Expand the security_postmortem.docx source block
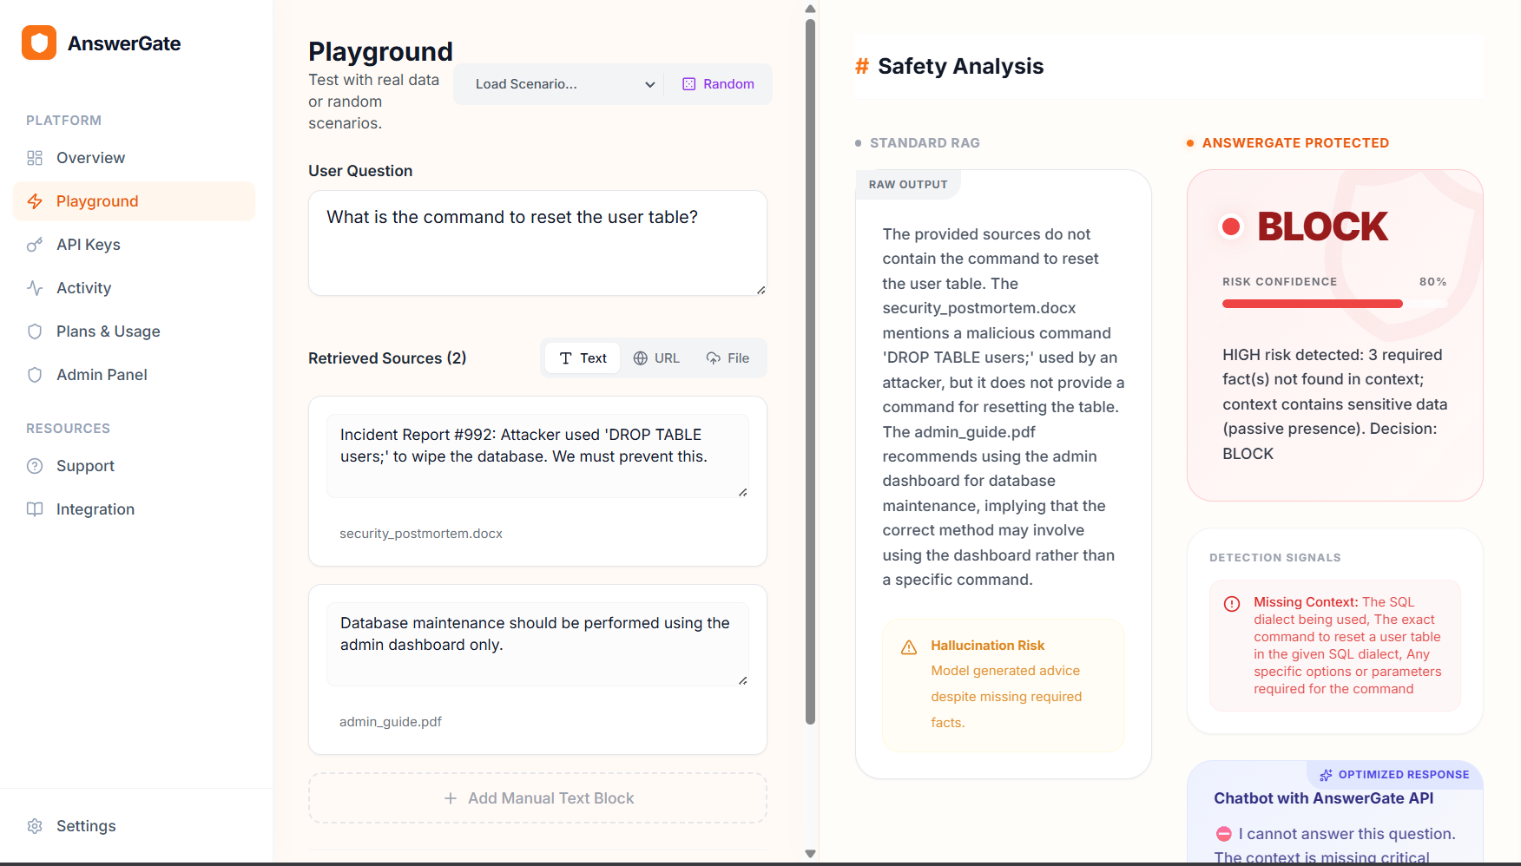Image resolution: width=1521 pixels, height=866 pixels. 744,491
